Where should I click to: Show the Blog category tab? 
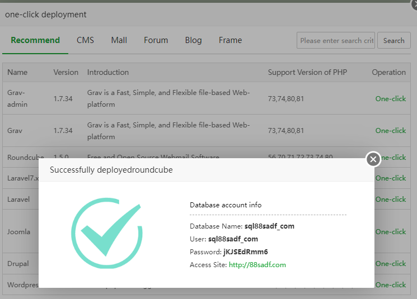pyautogui.click(x=193, y=40)
